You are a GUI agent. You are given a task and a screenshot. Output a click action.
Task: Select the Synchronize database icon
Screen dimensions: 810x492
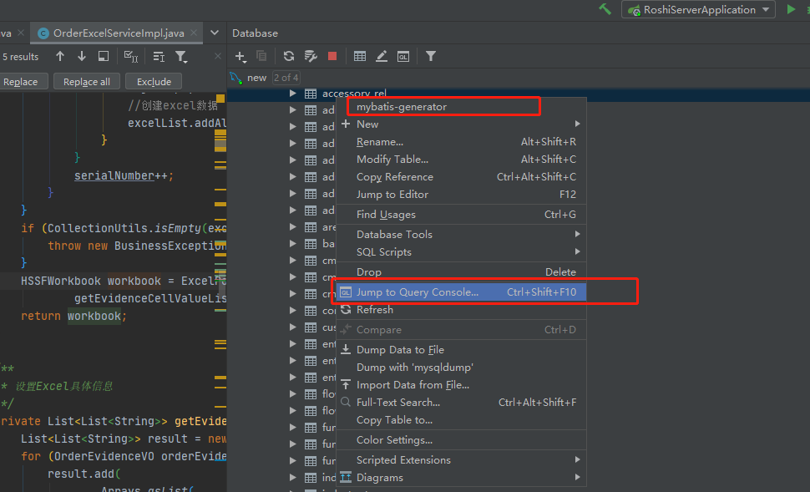point(288,56)
